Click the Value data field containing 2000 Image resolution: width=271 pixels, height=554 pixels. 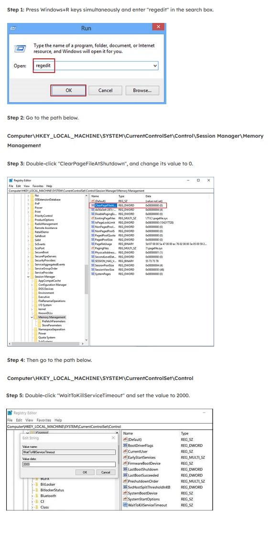[69, 465]
